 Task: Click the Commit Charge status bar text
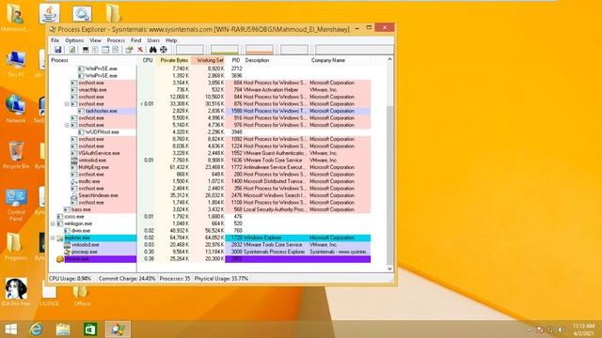127,279
